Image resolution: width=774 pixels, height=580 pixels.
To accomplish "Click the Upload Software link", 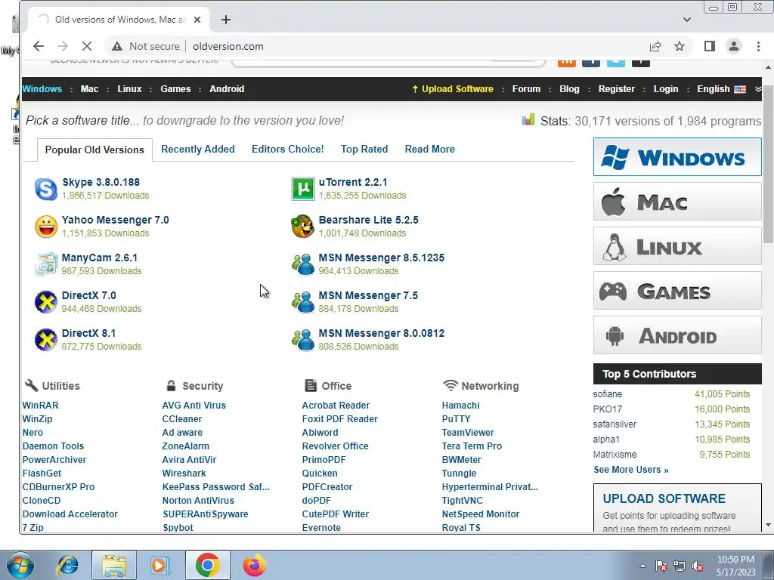I will (x=453, y=89).
